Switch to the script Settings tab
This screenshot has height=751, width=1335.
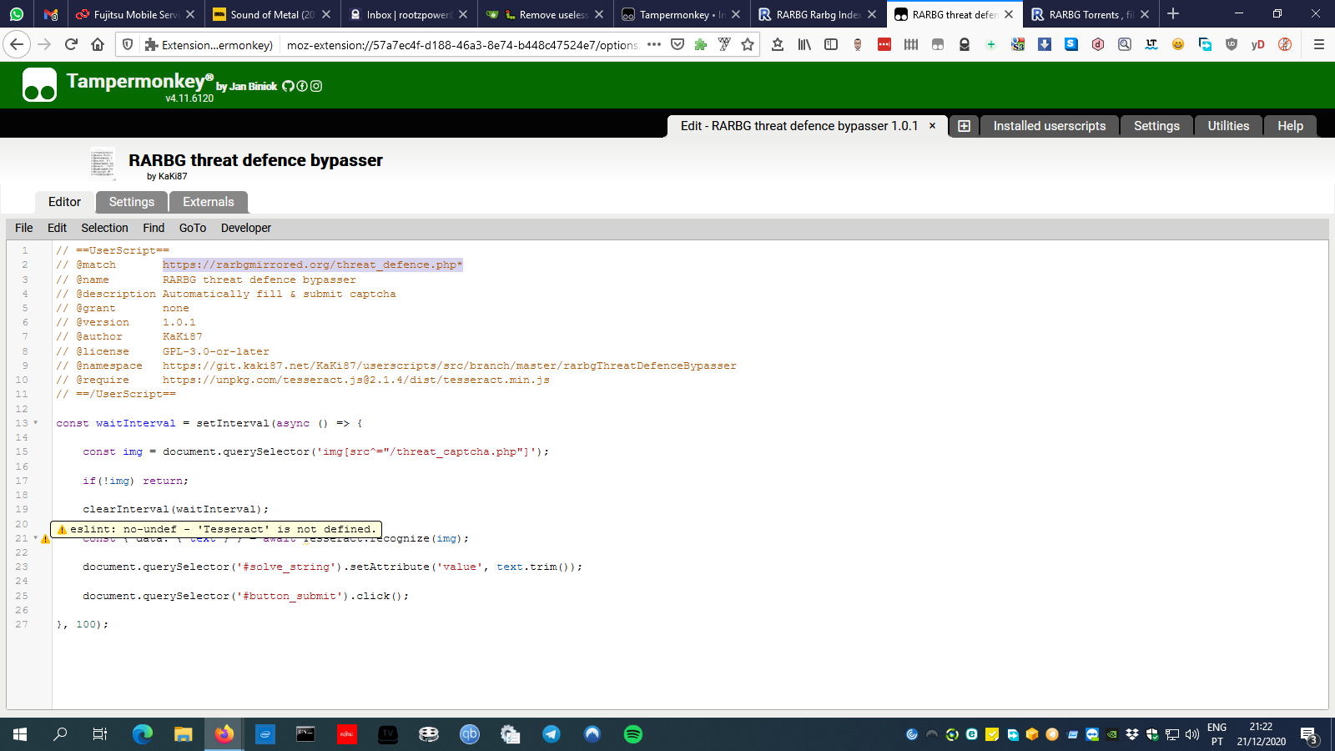132,202
